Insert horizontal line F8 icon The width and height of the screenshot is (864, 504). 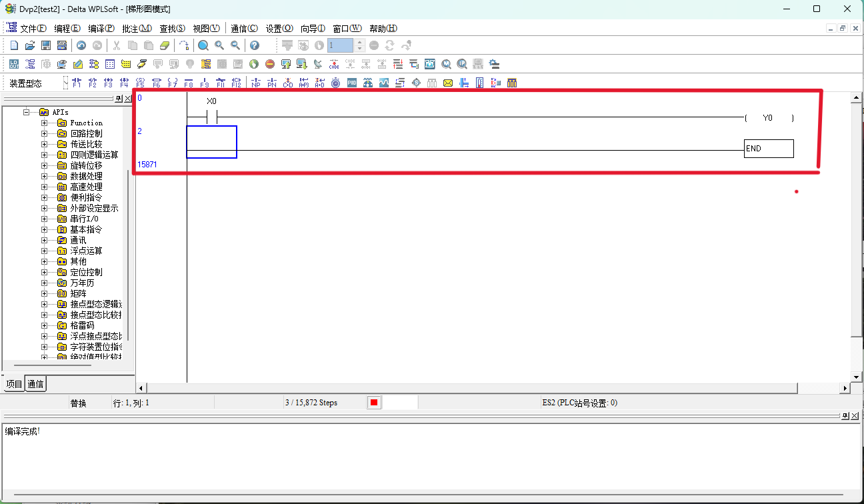pyautogui.click(x=188, y=83)
